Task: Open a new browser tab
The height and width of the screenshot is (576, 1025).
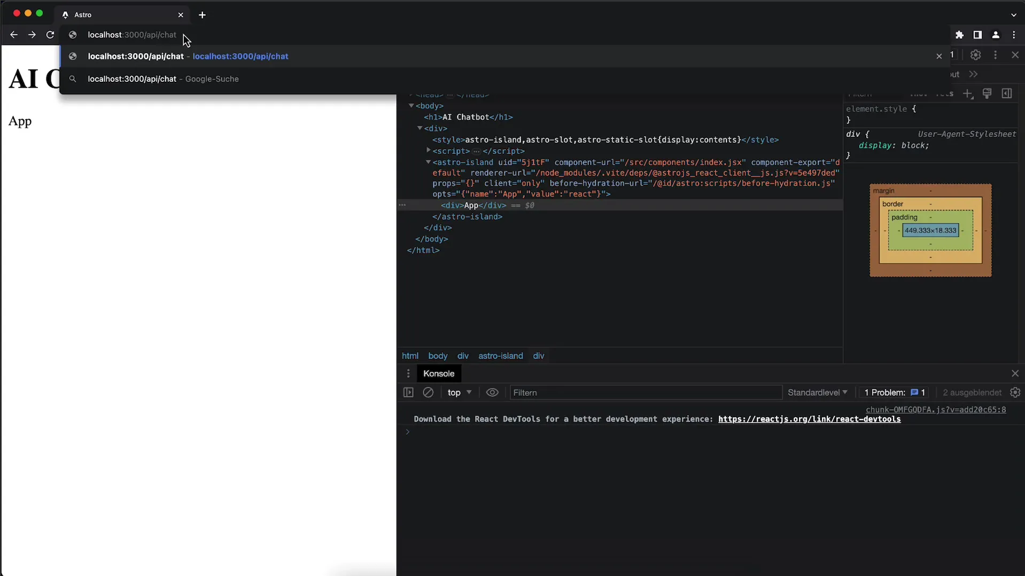Action: [202, 15]
